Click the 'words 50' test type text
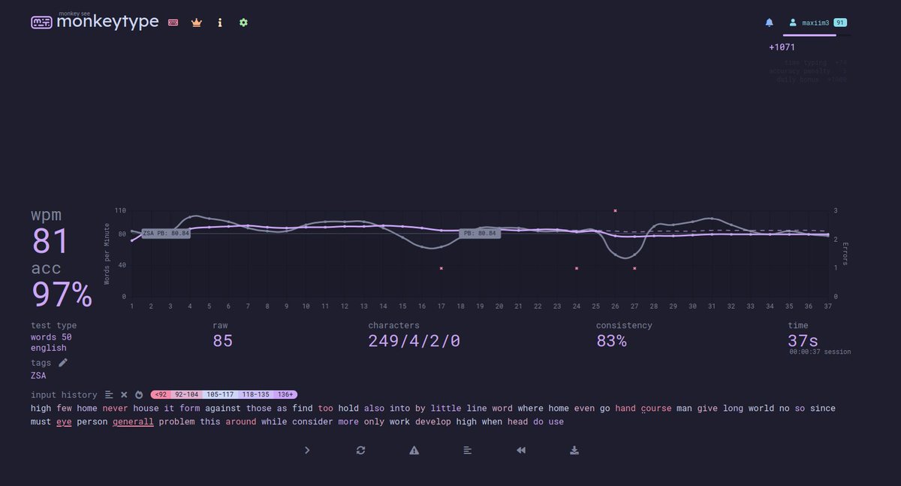Screen dimensions: 901x486 pos(51,337)
